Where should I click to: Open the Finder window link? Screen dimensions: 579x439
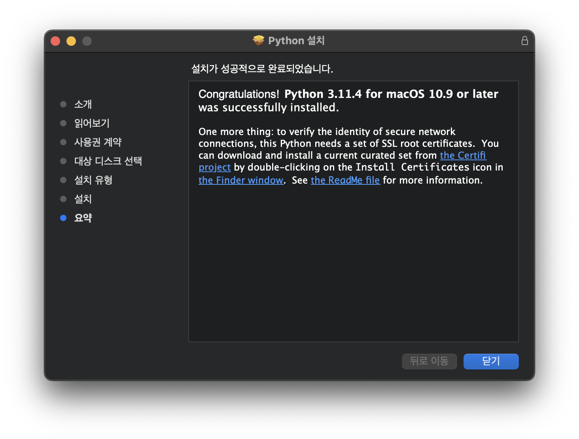(x=241, y=180)
